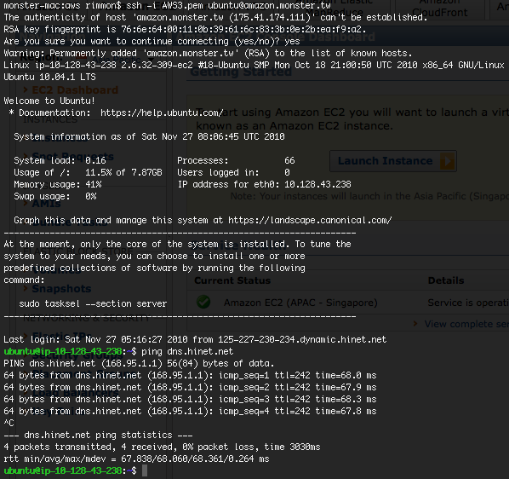Click the 'Warning: Permanently added' line
This screenshot has width=509, height=479.
click(208, 53)
